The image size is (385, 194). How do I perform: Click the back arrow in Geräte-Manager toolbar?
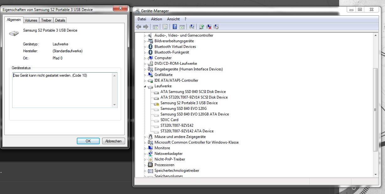coord(138,27)
